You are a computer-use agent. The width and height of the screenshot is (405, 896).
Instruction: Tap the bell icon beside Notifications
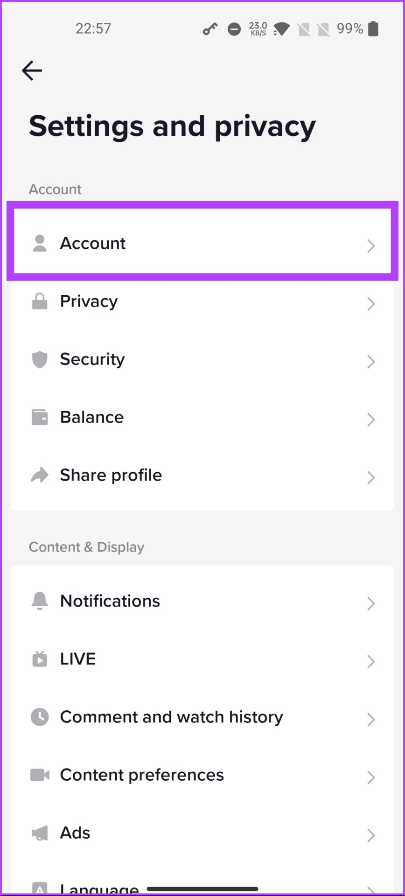(x=40, y=601)
